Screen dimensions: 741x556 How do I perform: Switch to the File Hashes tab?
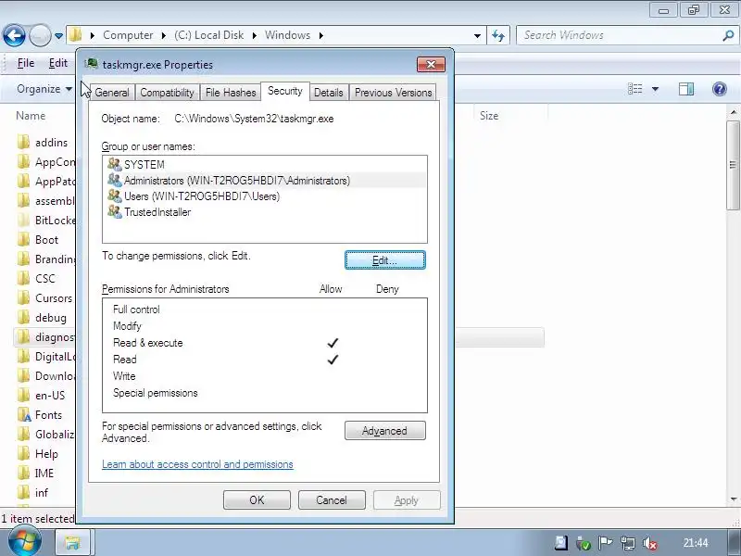(x=231, y=93)
